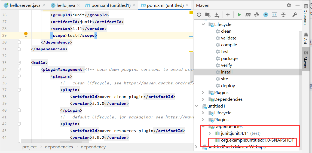Viewport: 312px width, 153px height.
Task: Execute Maven goal icon
Action: click(x=248, y=14)
